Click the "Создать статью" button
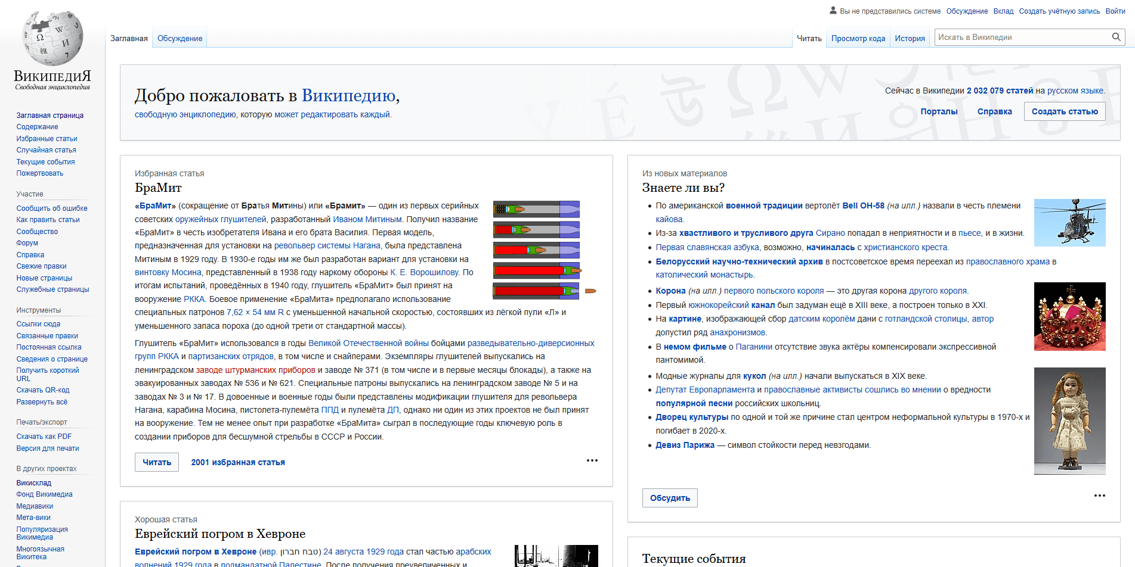This screenshot has width=1135, height=567. pyautogui.click(x=1064, y=111)
